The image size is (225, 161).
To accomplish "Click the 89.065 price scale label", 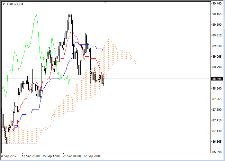I will coord(217,57).
